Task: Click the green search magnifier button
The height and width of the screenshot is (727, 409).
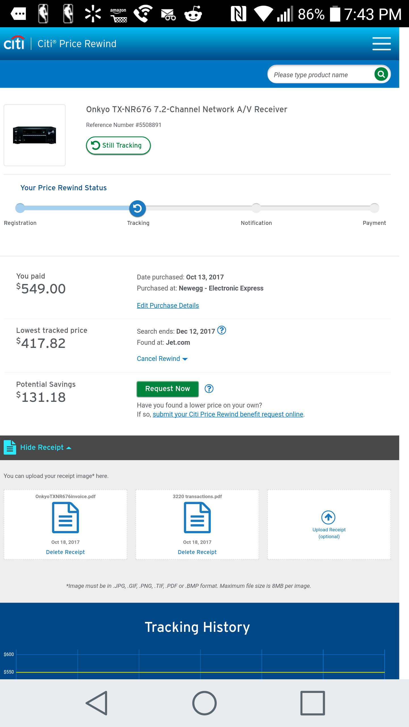Action: click(x=381, y=74)
